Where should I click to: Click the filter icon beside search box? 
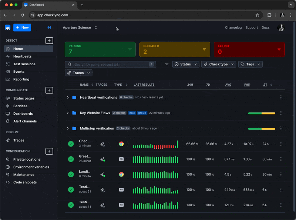pyautogui.click(x=167, y=65)
